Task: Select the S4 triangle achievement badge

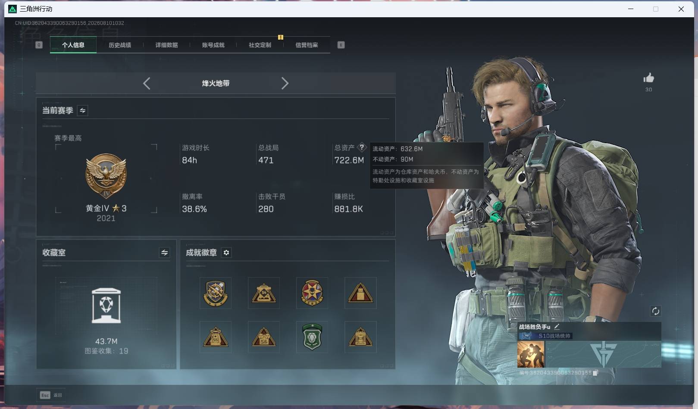Action: pos(264,293)
